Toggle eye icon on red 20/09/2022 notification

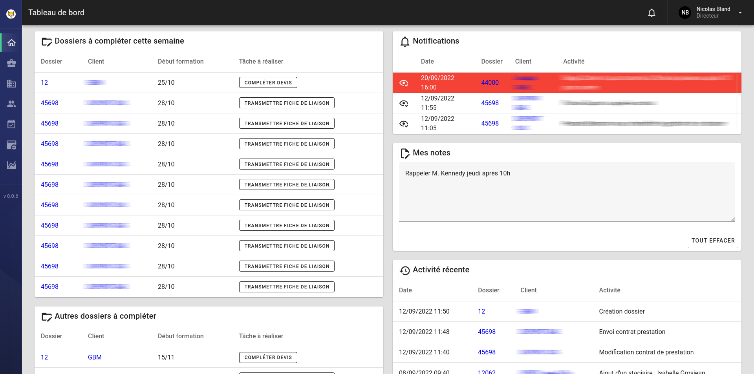pyautogui.click(x=404, y=83)
